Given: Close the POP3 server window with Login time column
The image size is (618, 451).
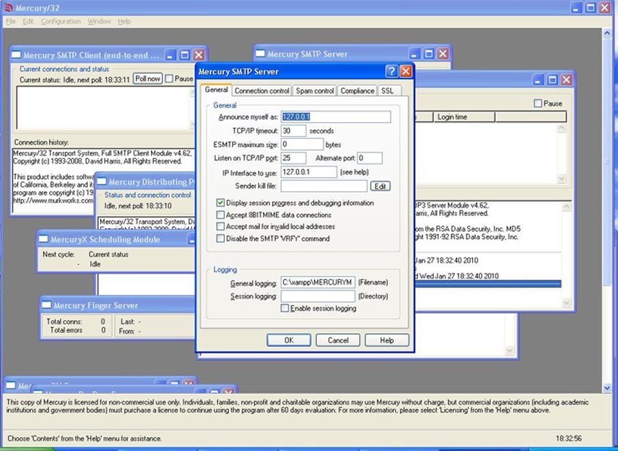Looking at the screenshot, I should point(567,80).
